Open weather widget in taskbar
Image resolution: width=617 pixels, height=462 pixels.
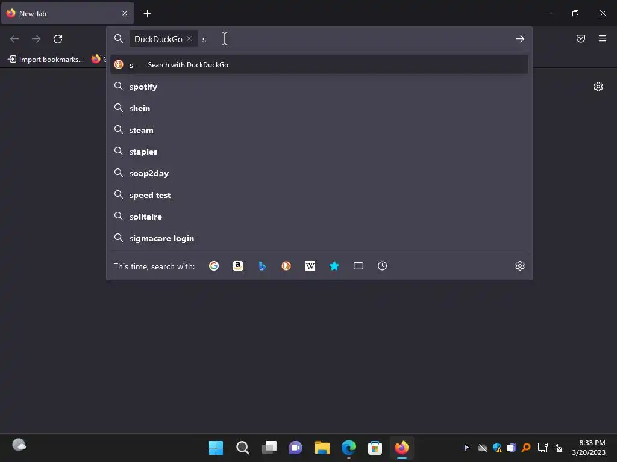coord(19,445)
